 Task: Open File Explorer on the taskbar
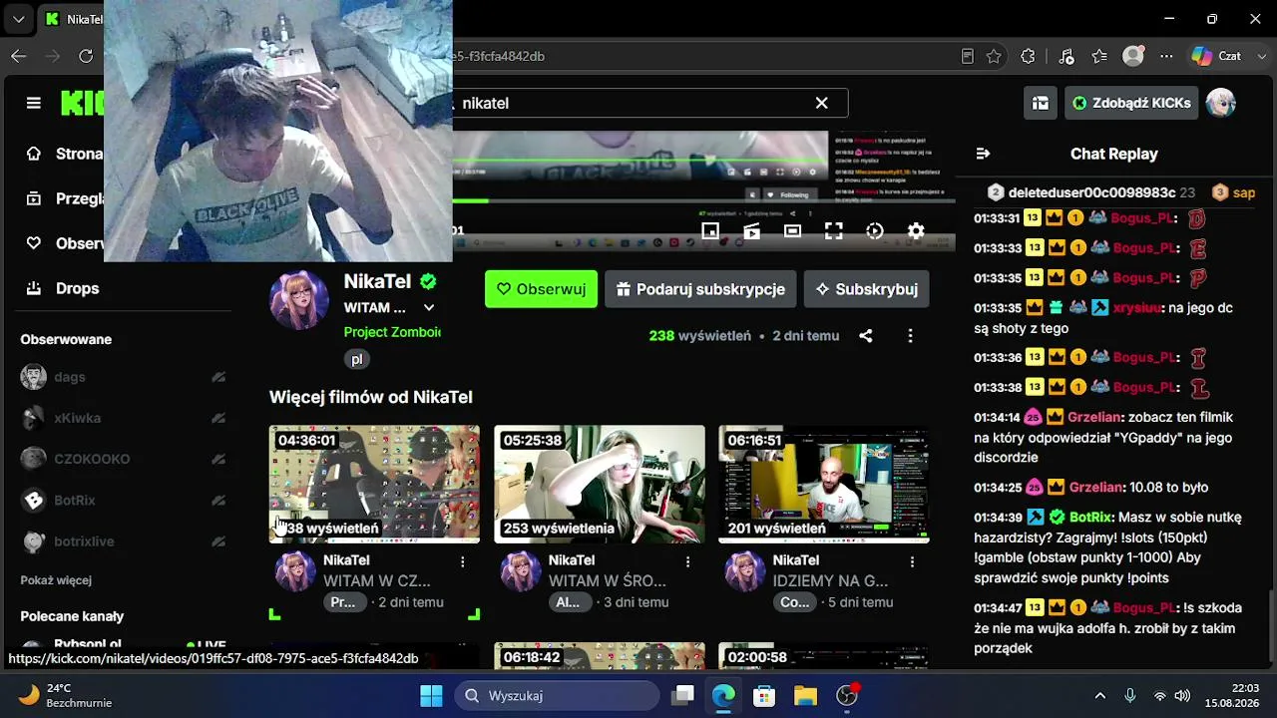coord(805,696)
